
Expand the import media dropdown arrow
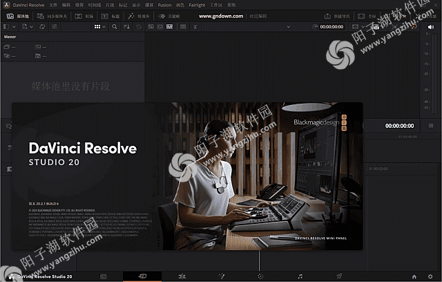[x=31, y=27]
